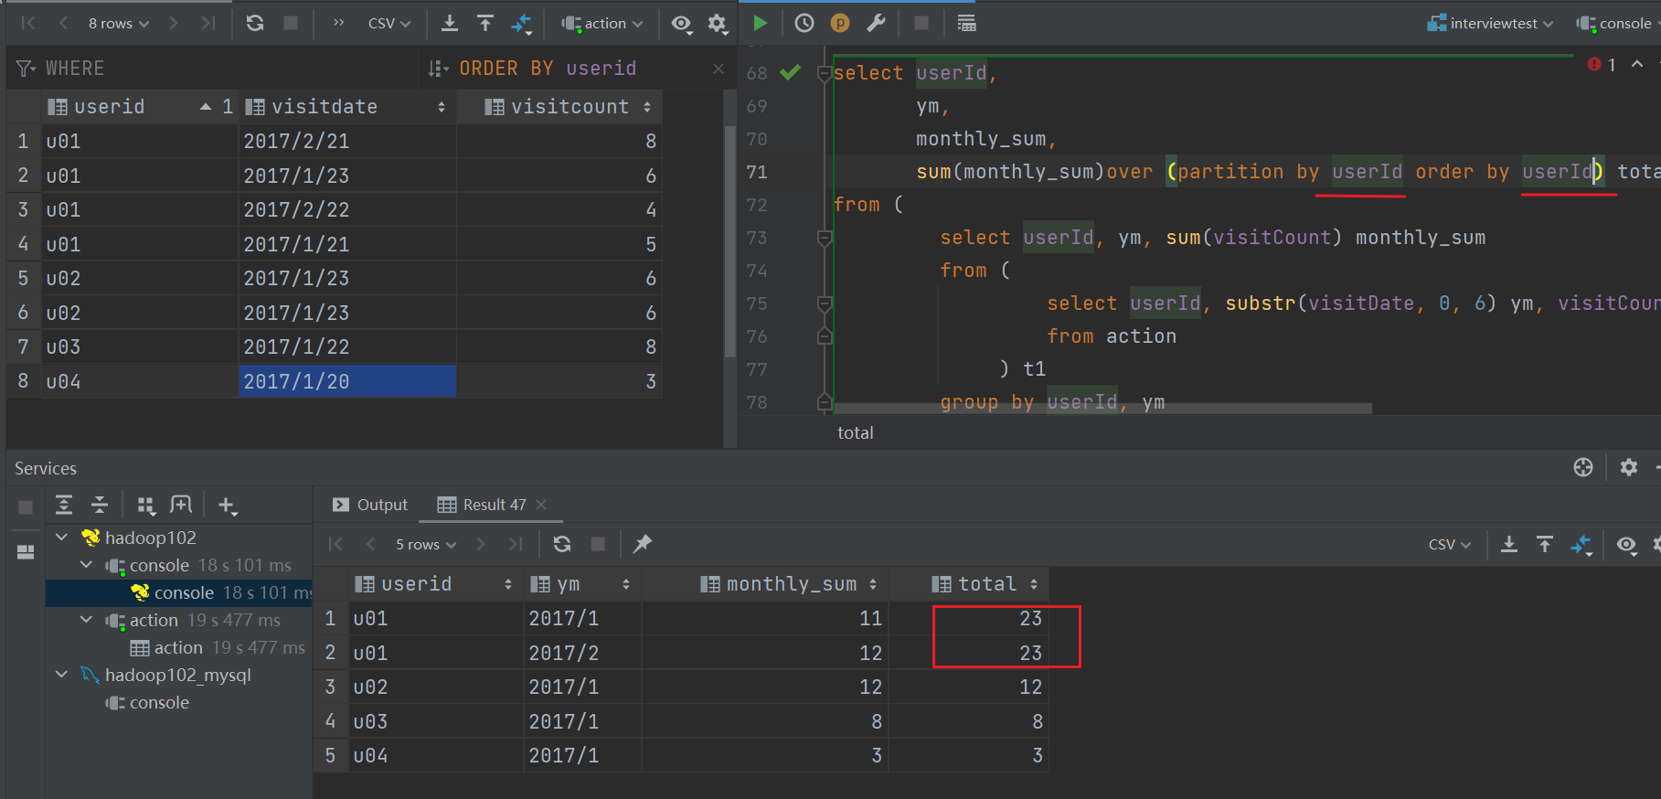Clear the ORDER BY userid filter
This screenshot has width=1661, height=799.
[x=719, y=69]
